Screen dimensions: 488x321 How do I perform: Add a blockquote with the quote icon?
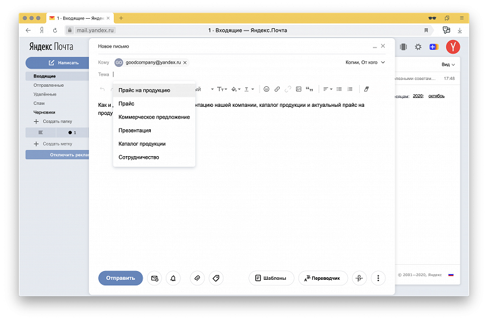tap(309, 89)
